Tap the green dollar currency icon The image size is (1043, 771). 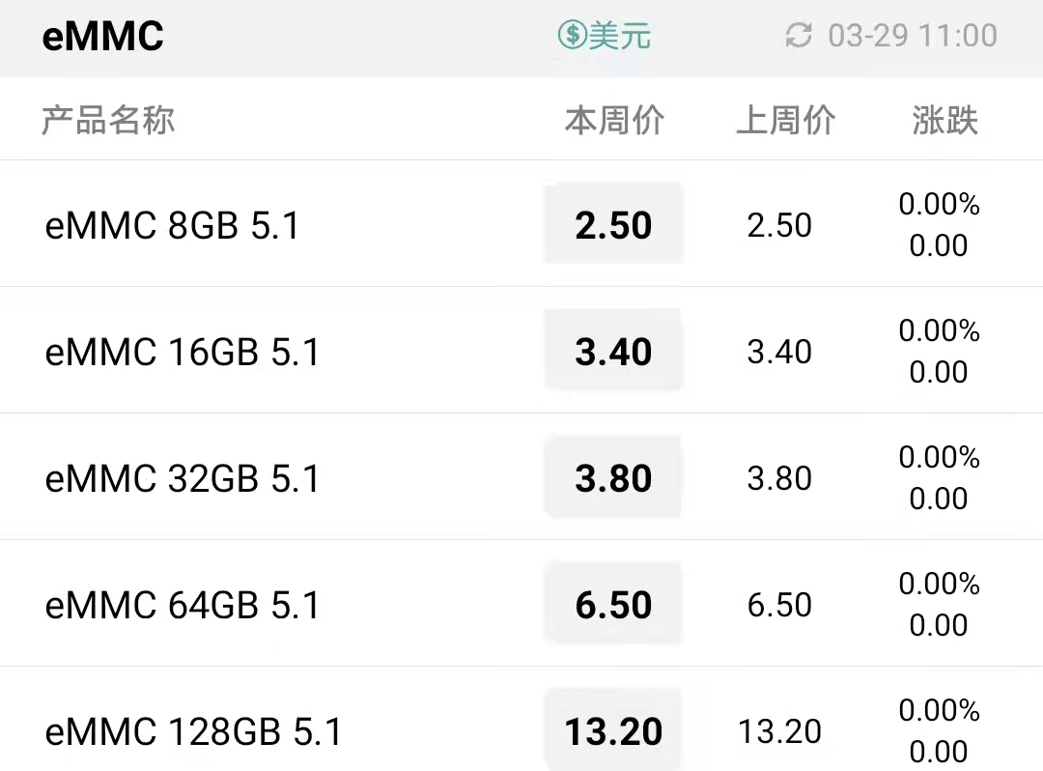[572, 35]
